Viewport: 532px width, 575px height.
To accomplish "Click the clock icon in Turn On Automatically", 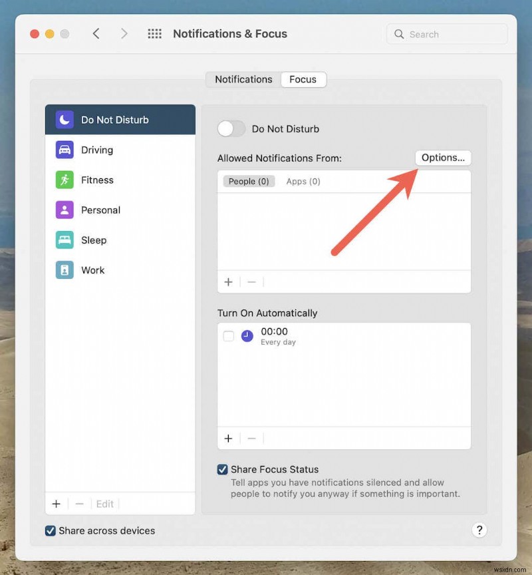I will point(247,336).
